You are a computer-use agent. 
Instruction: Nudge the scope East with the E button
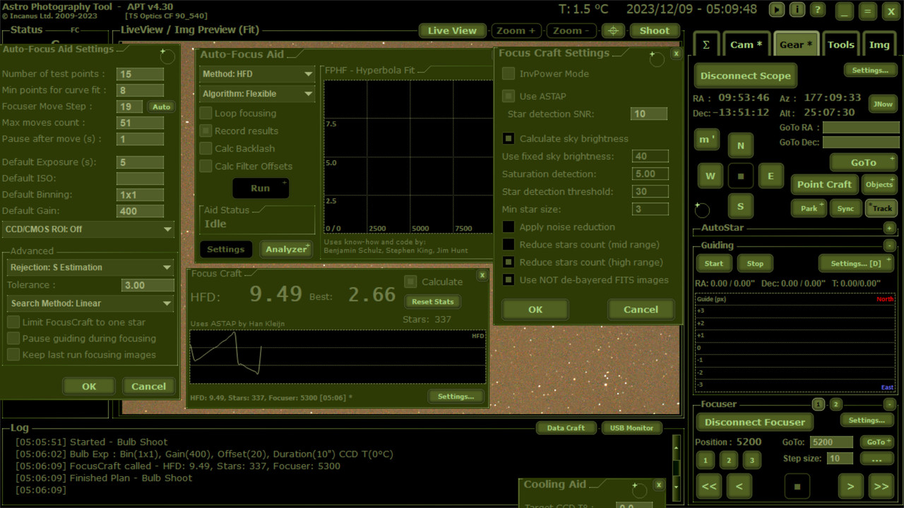(771, 176)
